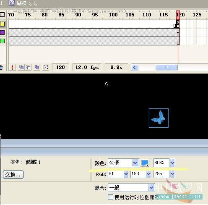Open modify onion markers icon
Viewport: 208px width, 205px height.
pyautogui.click(x=46, y=67)
